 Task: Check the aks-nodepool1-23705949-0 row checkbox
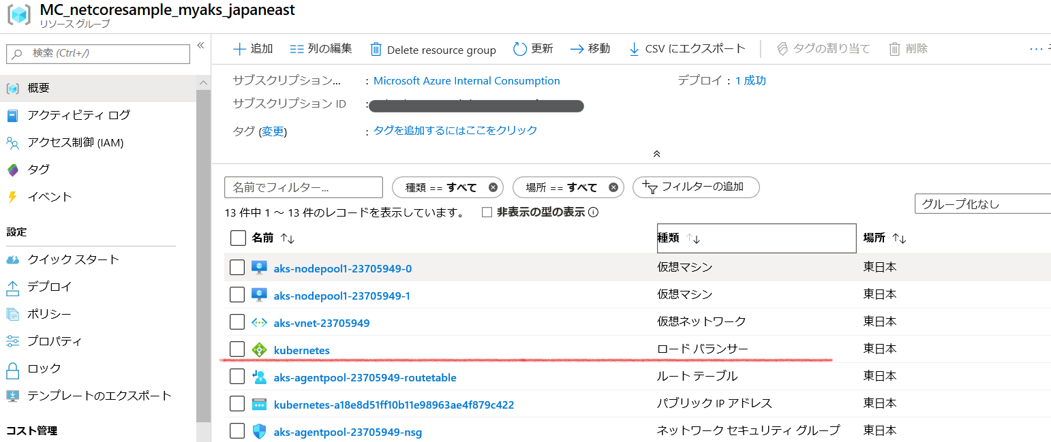tap(237, 268)
